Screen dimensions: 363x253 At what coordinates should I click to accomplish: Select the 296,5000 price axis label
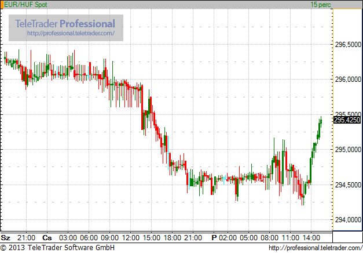348,44
